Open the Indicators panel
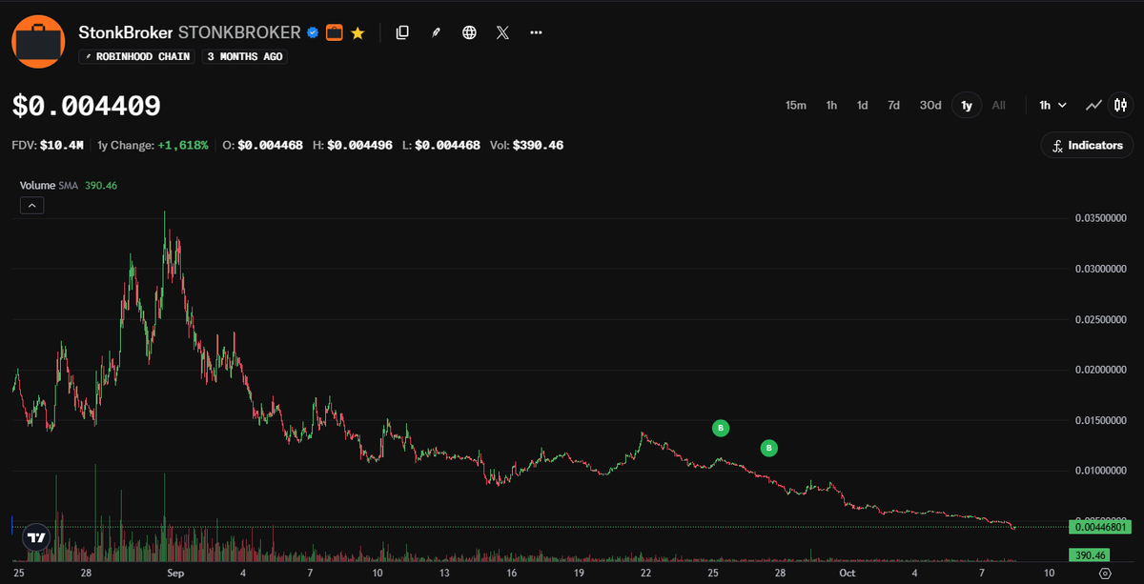 (x=1088, y=146)
